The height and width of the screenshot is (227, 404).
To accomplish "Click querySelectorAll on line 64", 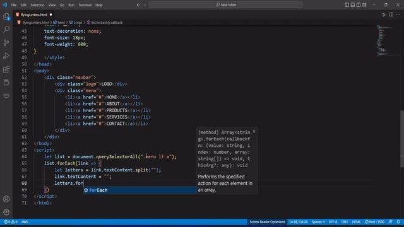I will [117, 156].
